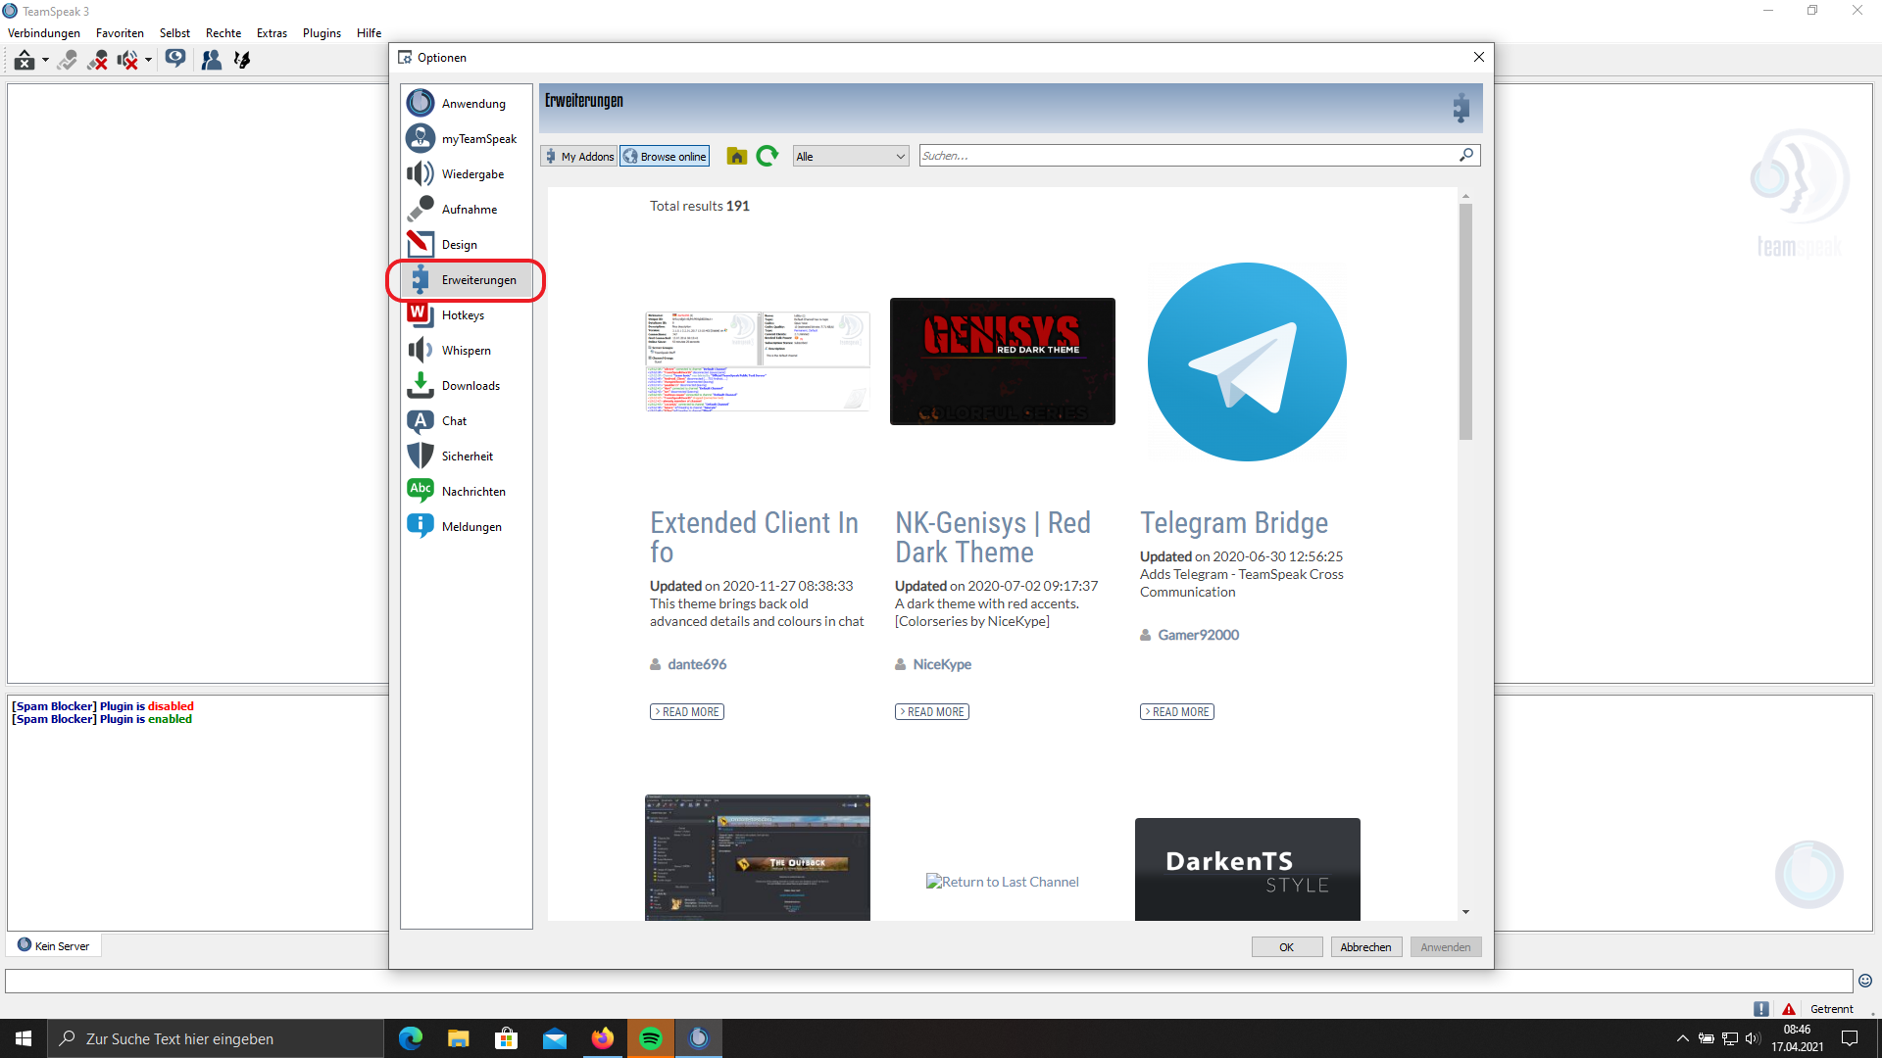Click the addons home icon
Viewport: 1882px width, 1058px height.
click(x=737, y=156)
